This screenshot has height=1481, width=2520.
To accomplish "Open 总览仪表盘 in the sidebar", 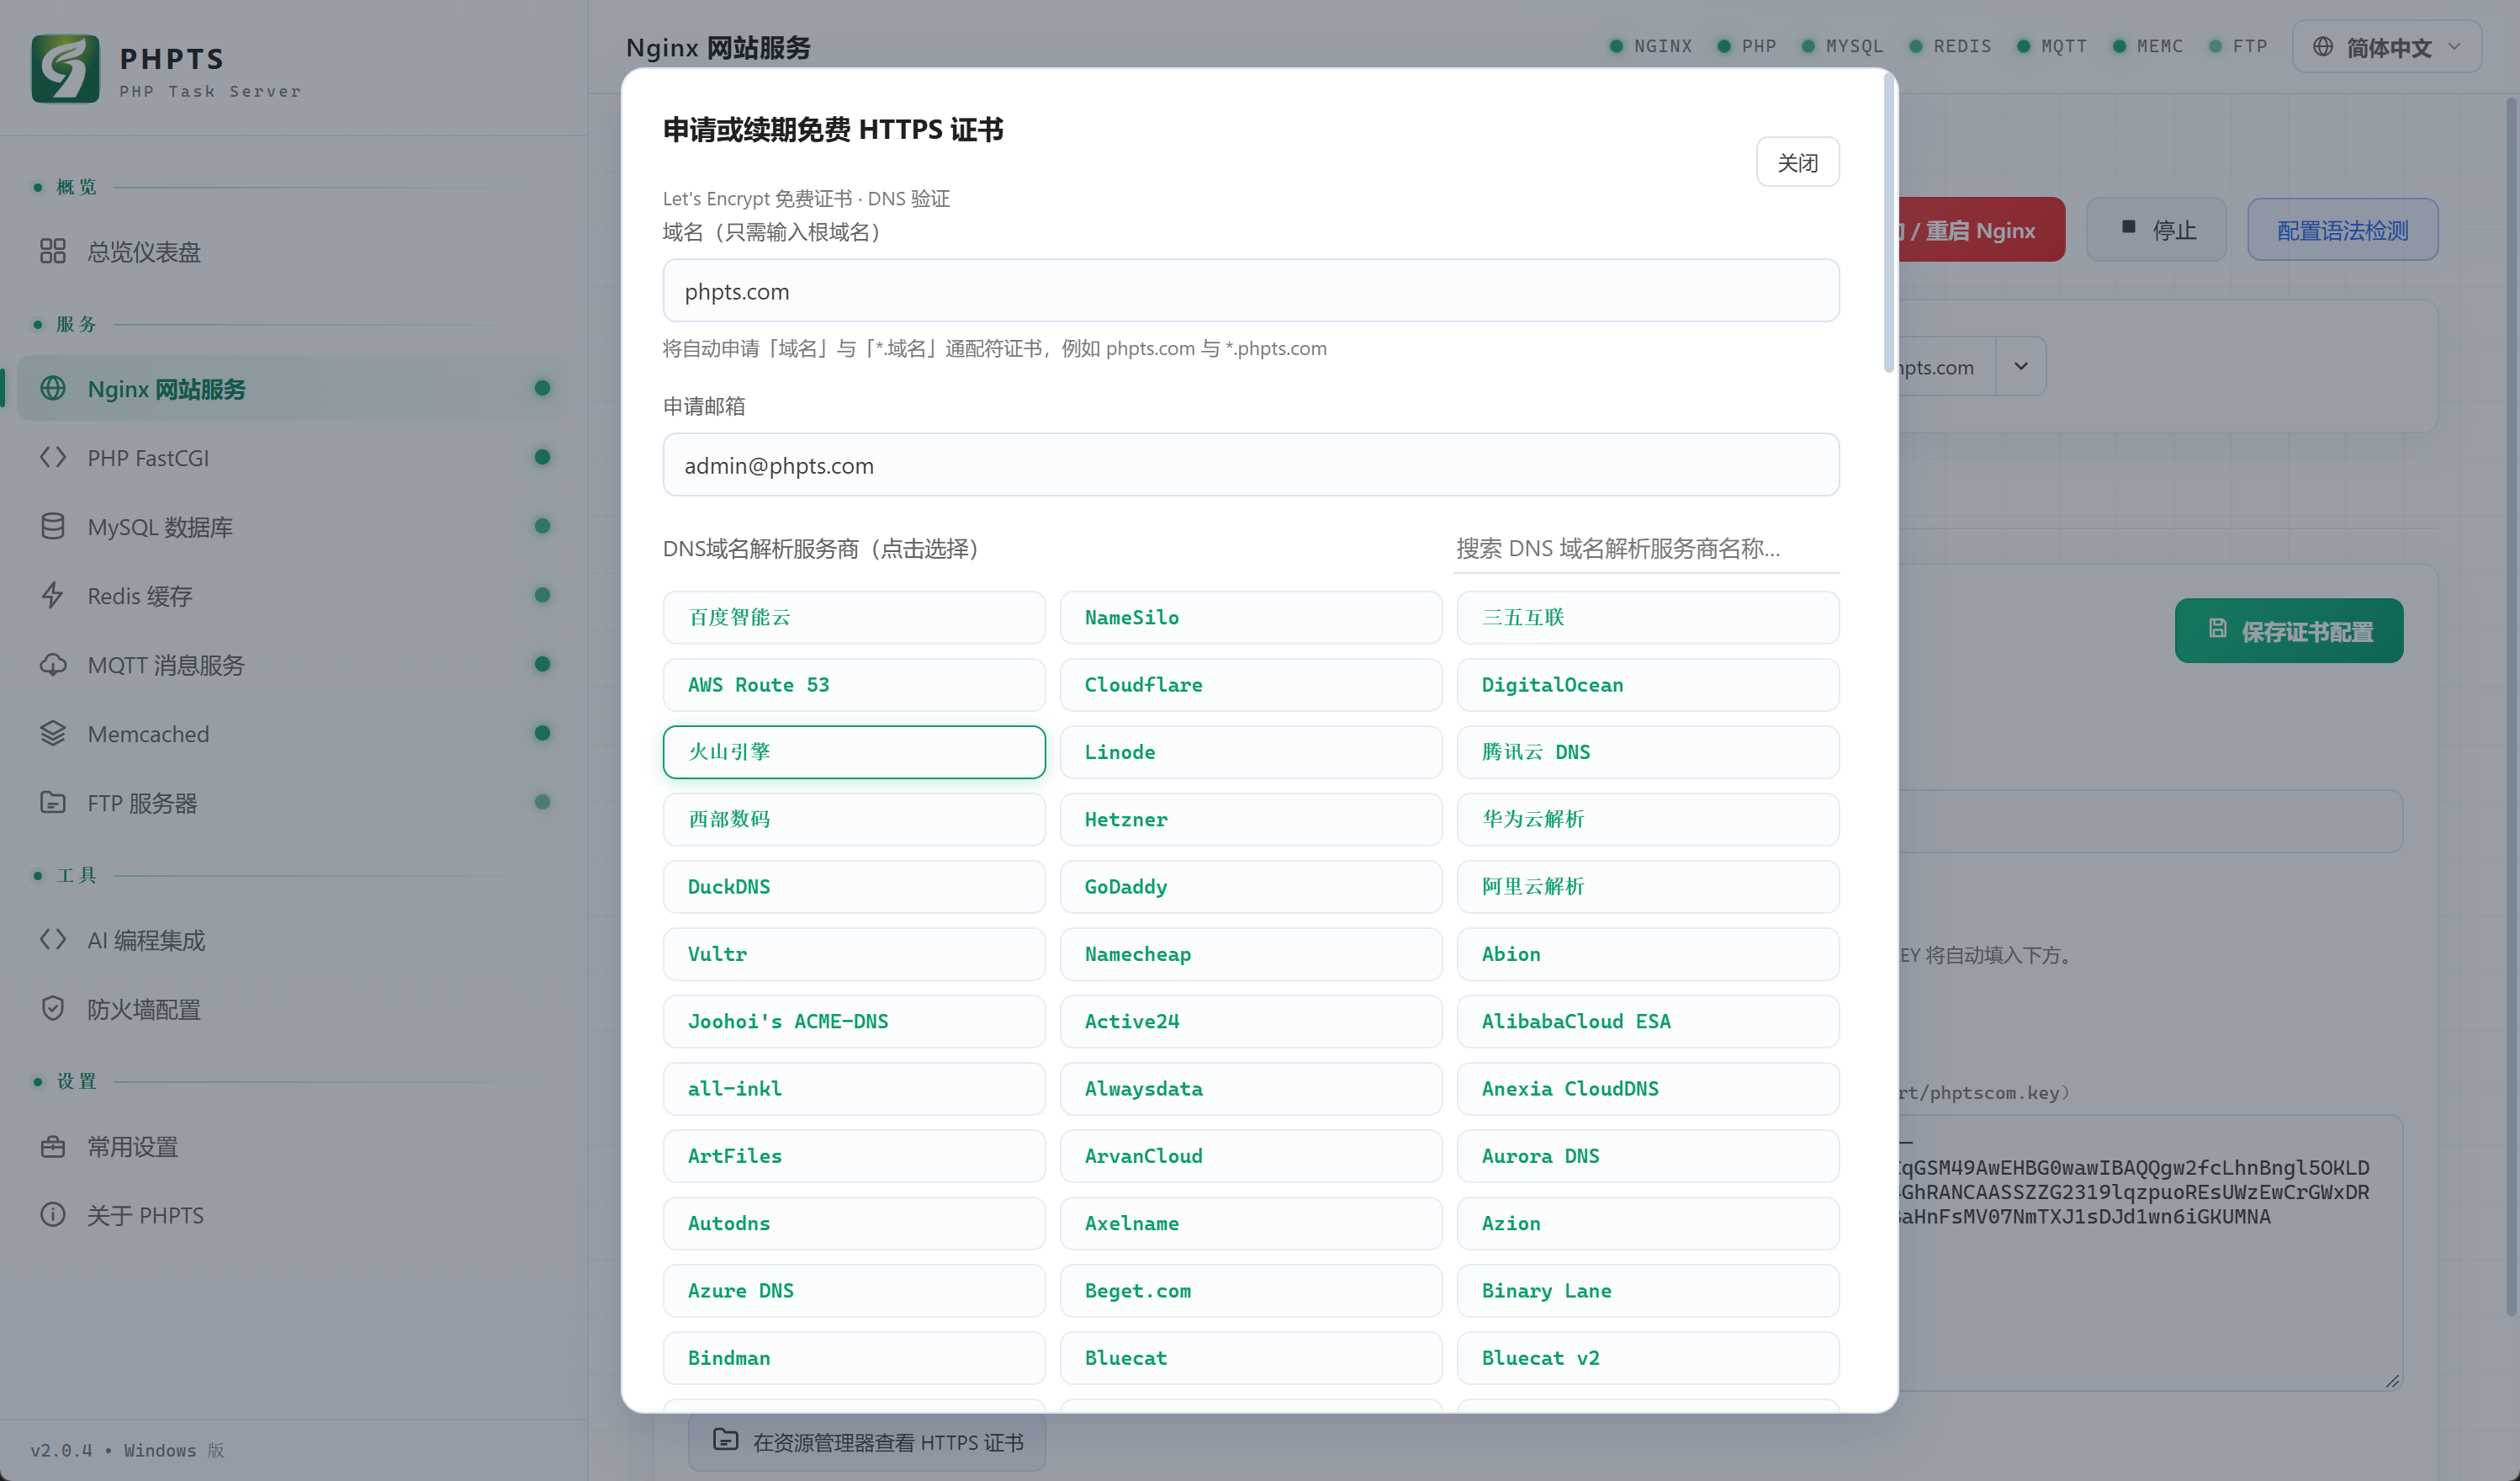I will pyautogui.click(x=294, y=251).
